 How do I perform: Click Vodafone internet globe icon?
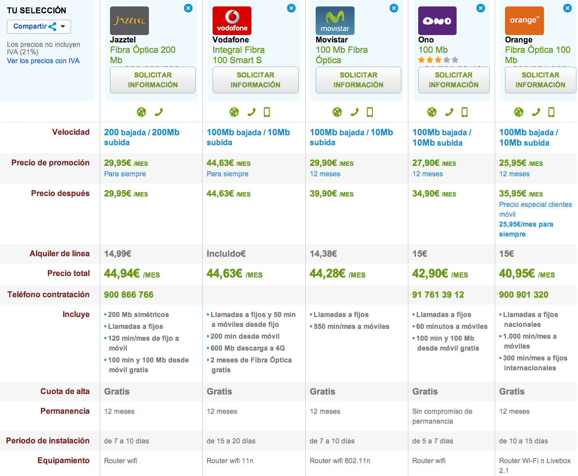click(x=234, y=112)
